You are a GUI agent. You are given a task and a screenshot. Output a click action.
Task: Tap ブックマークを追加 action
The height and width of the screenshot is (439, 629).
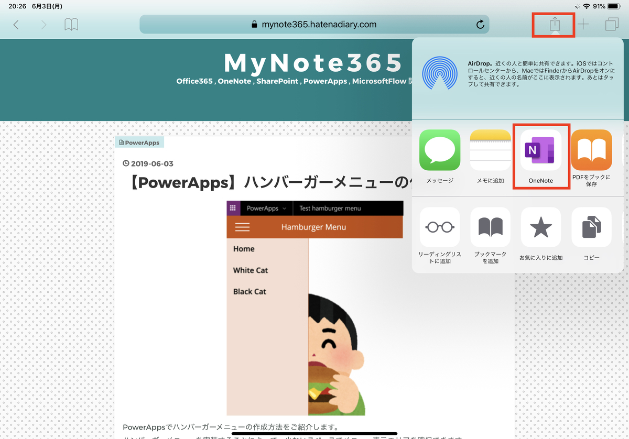tap(490, 227)
